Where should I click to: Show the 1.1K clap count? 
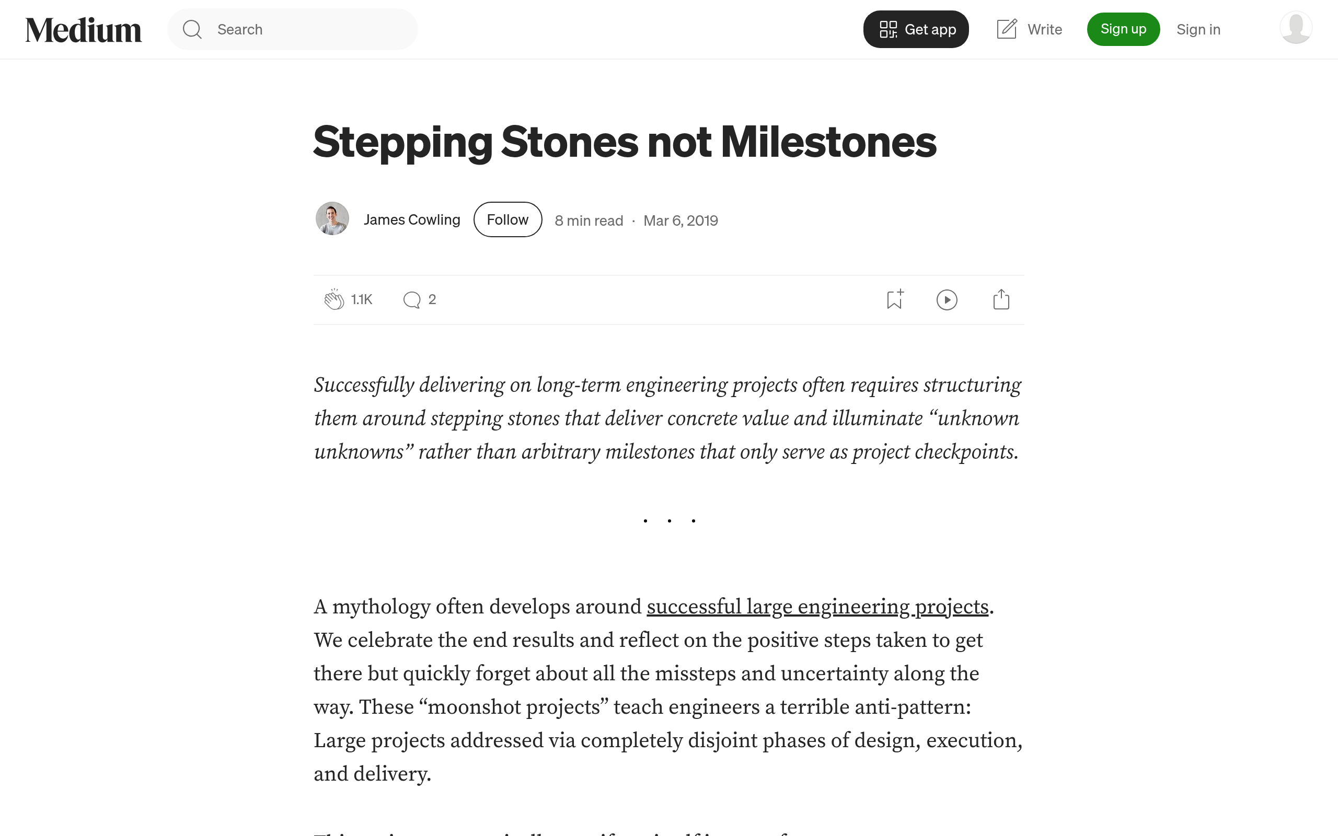[362, 300]
